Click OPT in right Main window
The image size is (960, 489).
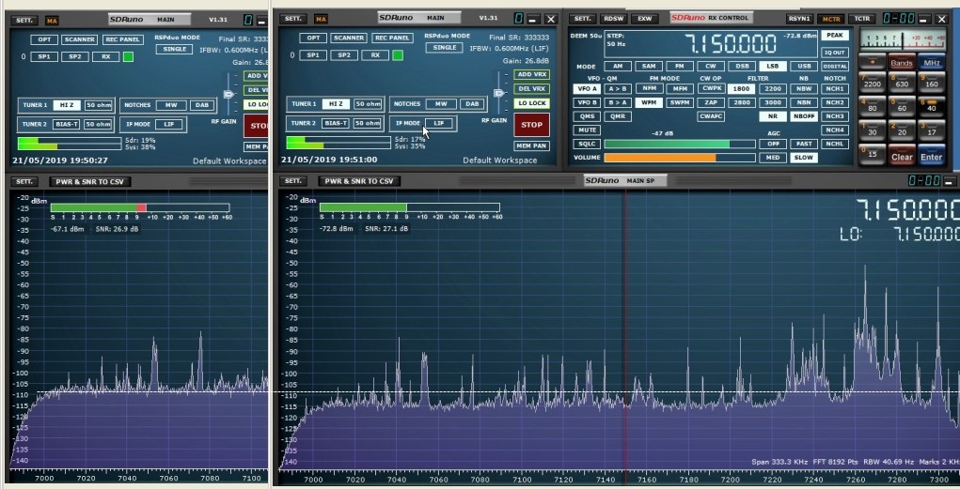coord(313,38)
